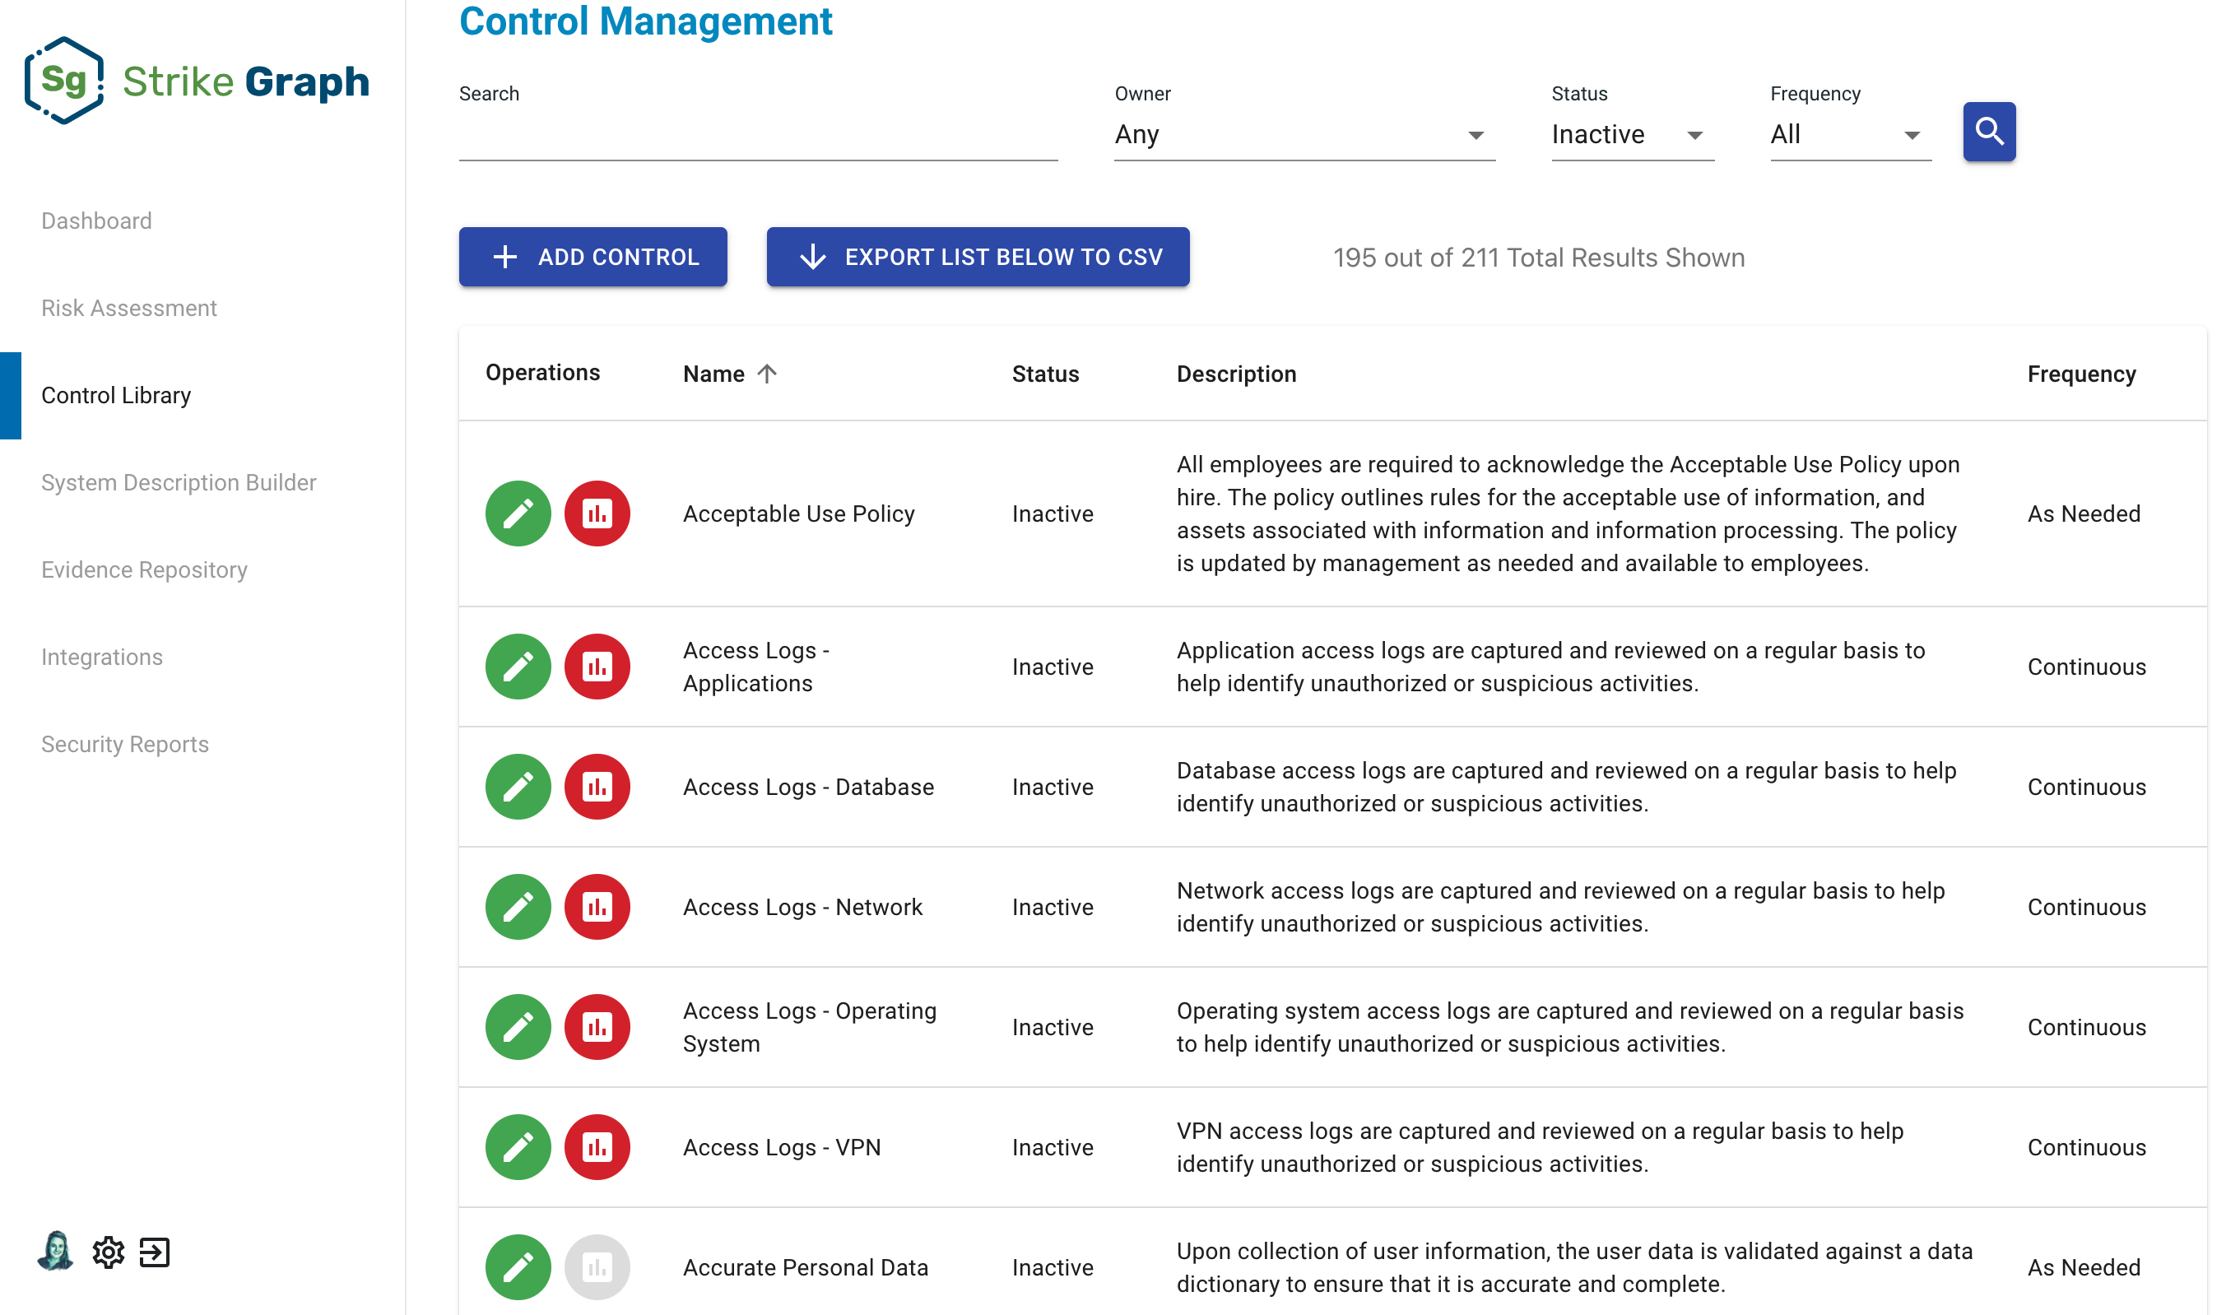
Task: Sort by the Name column header
Action: pos(713,374)
